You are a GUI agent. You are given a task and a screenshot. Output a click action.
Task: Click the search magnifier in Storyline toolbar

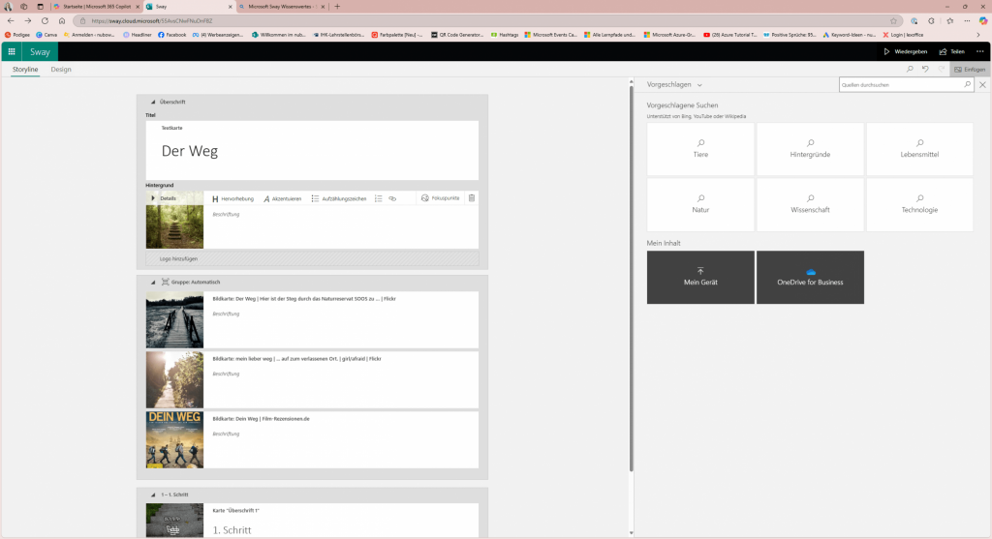coord(910,69)
